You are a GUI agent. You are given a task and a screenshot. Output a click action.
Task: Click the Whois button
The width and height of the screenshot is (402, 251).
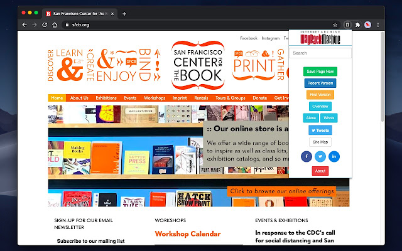click(x=329, y=118)
